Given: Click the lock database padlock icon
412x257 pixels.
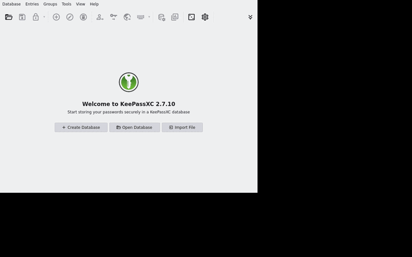Looking at the screenshot, I should pyautogui.click(x=36, y=17).
